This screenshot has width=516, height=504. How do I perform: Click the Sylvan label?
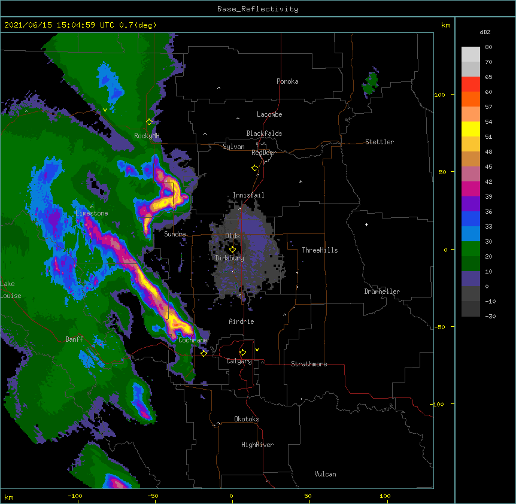[233, 147]
